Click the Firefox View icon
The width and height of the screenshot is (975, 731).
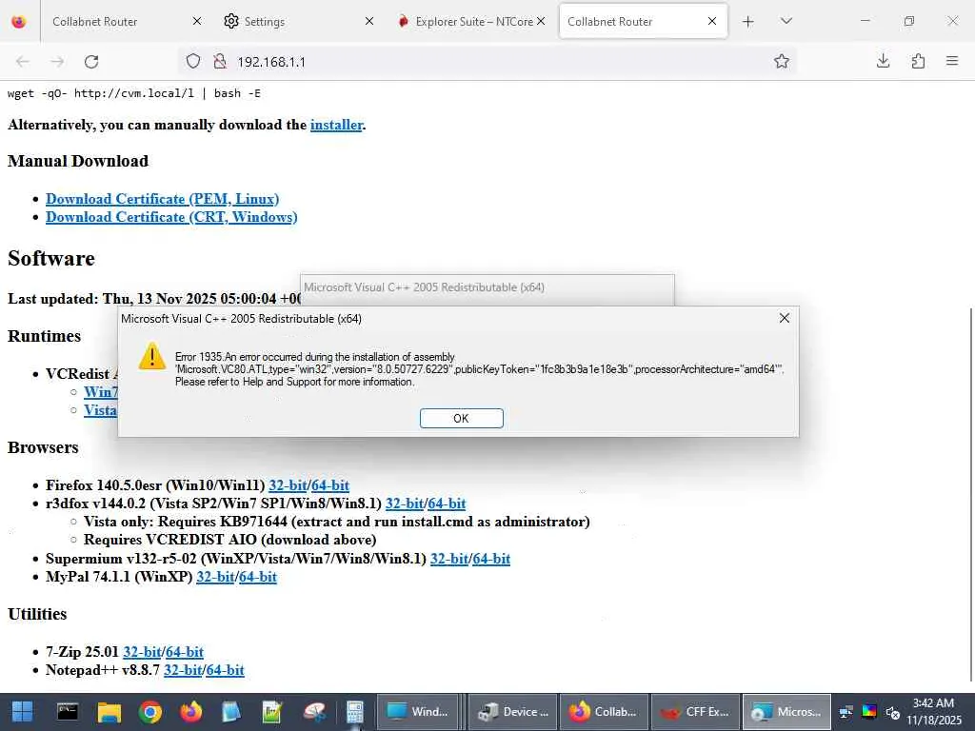(x=19, y=22)
